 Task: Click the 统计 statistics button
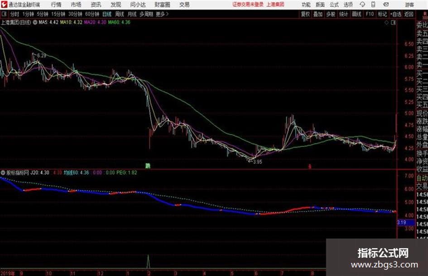point(343,14)
